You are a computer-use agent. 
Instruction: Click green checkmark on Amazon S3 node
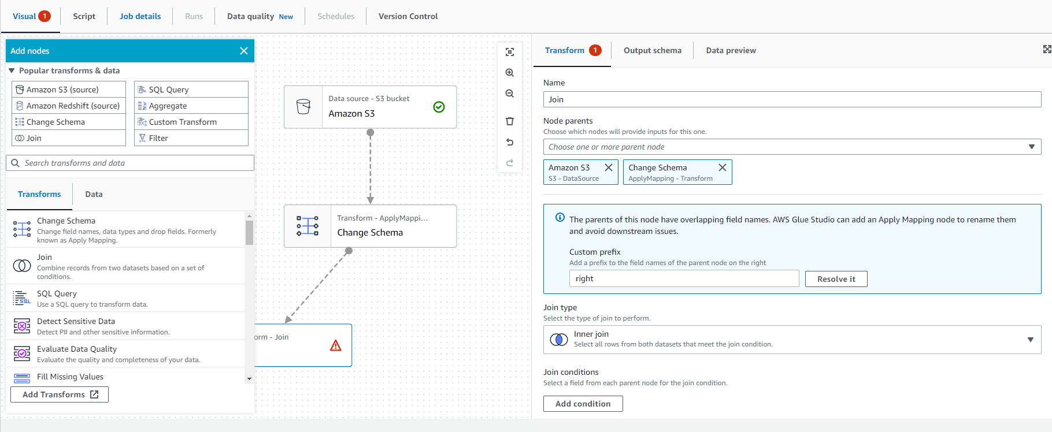pos(439,107)
